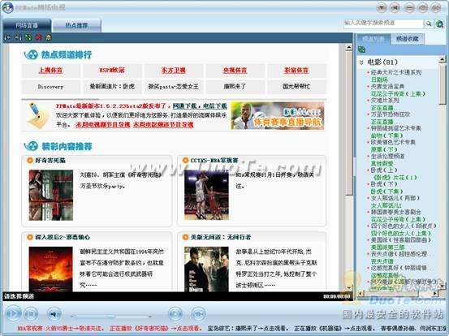Click the 电信下载 download link
Screen dimensions: 449x336
[215, 106]
